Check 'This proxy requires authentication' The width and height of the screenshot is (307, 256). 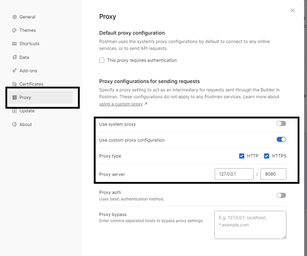point(102,60)
